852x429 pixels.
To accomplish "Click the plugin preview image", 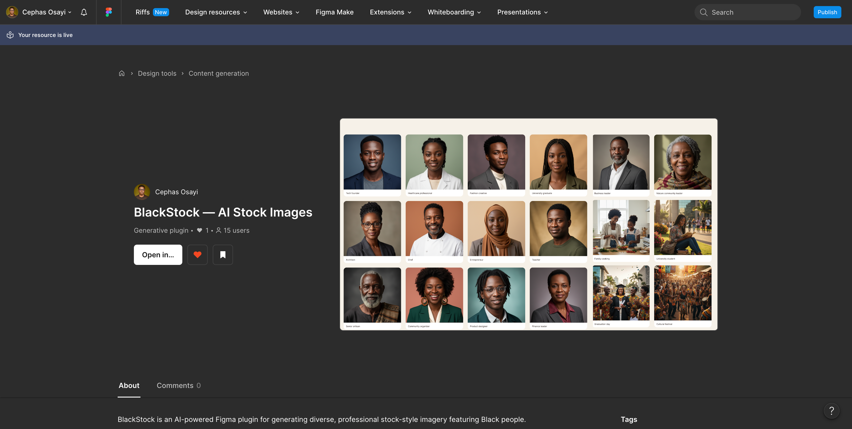I will click(528, 224).
